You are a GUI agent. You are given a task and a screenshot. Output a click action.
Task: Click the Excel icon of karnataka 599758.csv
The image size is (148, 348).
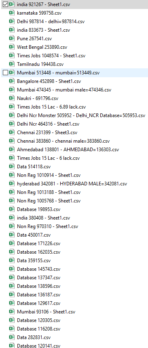(x=11, y=13)
